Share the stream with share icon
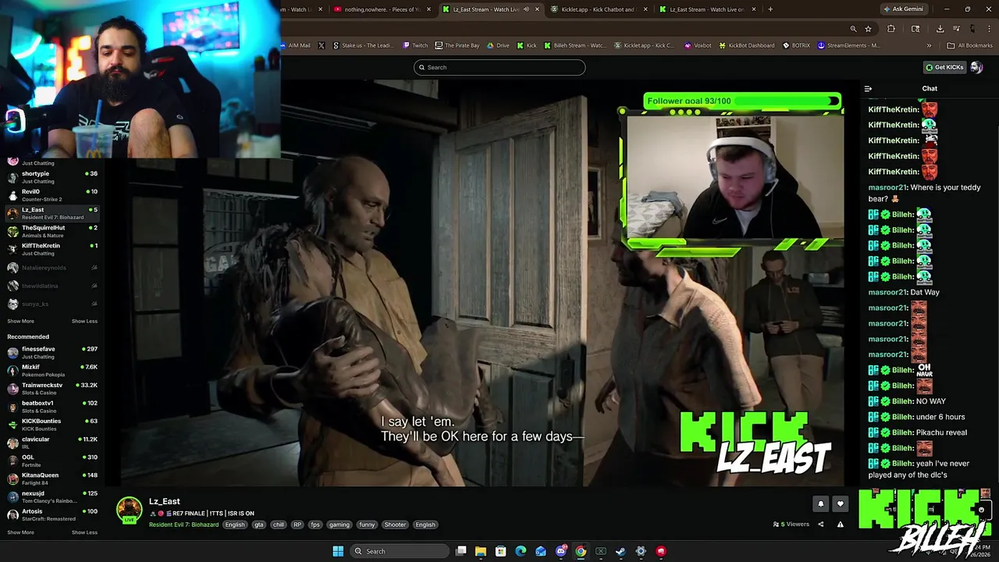This screenshot has height=562, width=999. pyautogui.click(x=820, y=525)
